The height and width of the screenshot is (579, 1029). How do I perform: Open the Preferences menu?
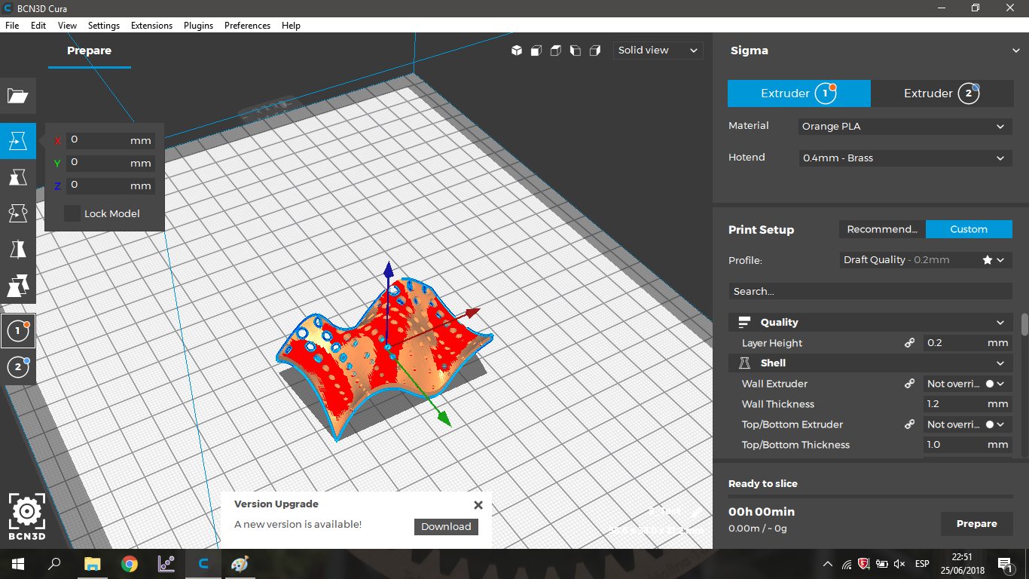click(x=247, y=25)
